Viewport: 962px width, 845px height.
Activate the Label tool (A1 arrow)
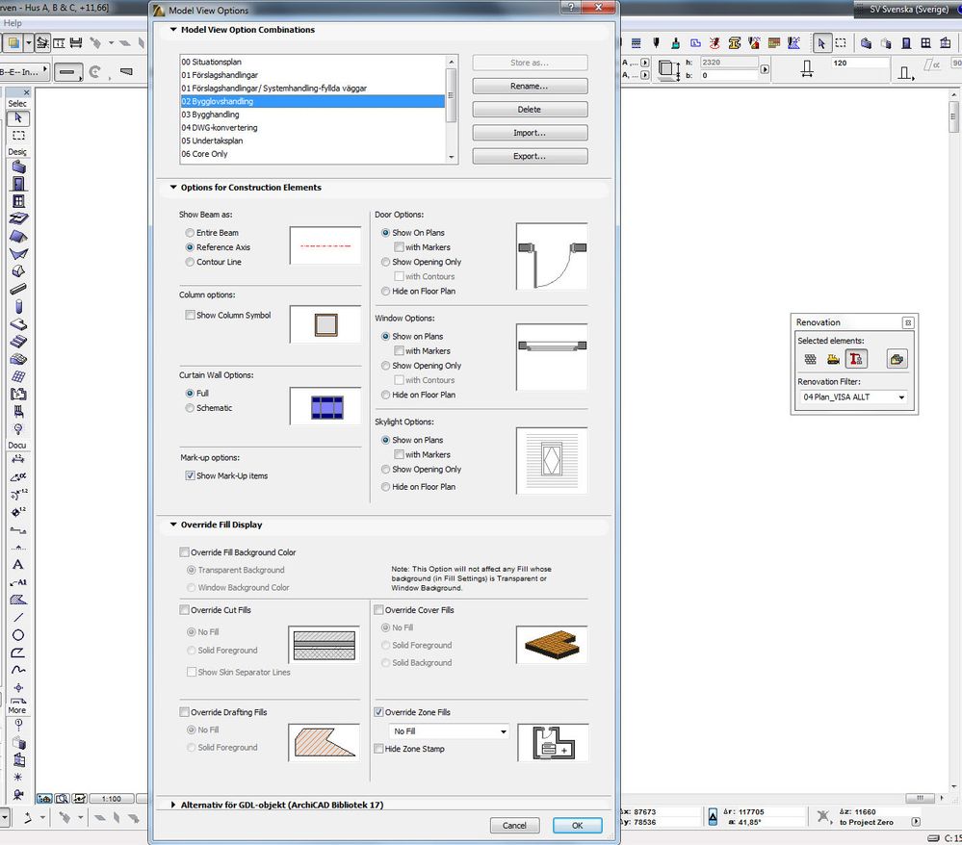18,582
